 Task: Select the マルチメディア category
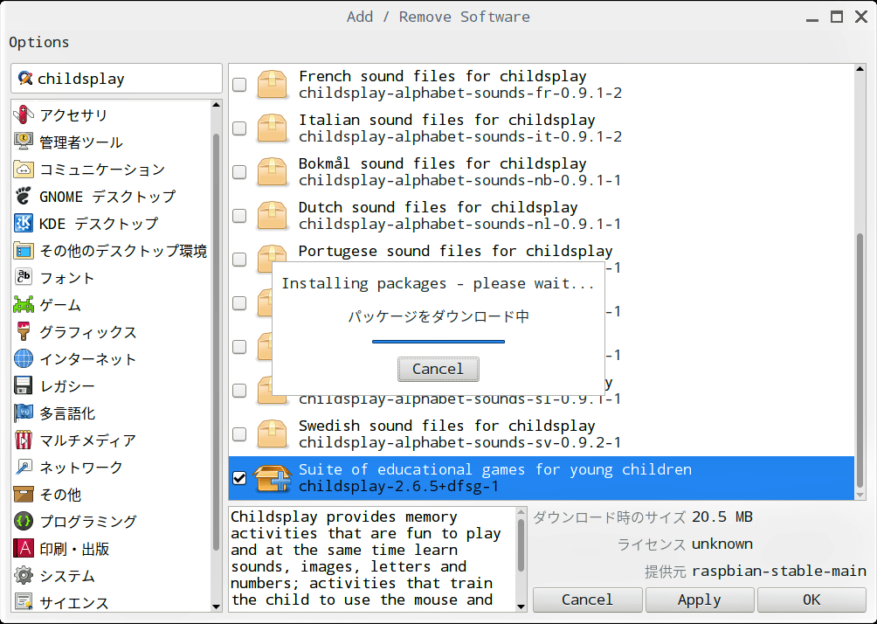pos(112,440)
